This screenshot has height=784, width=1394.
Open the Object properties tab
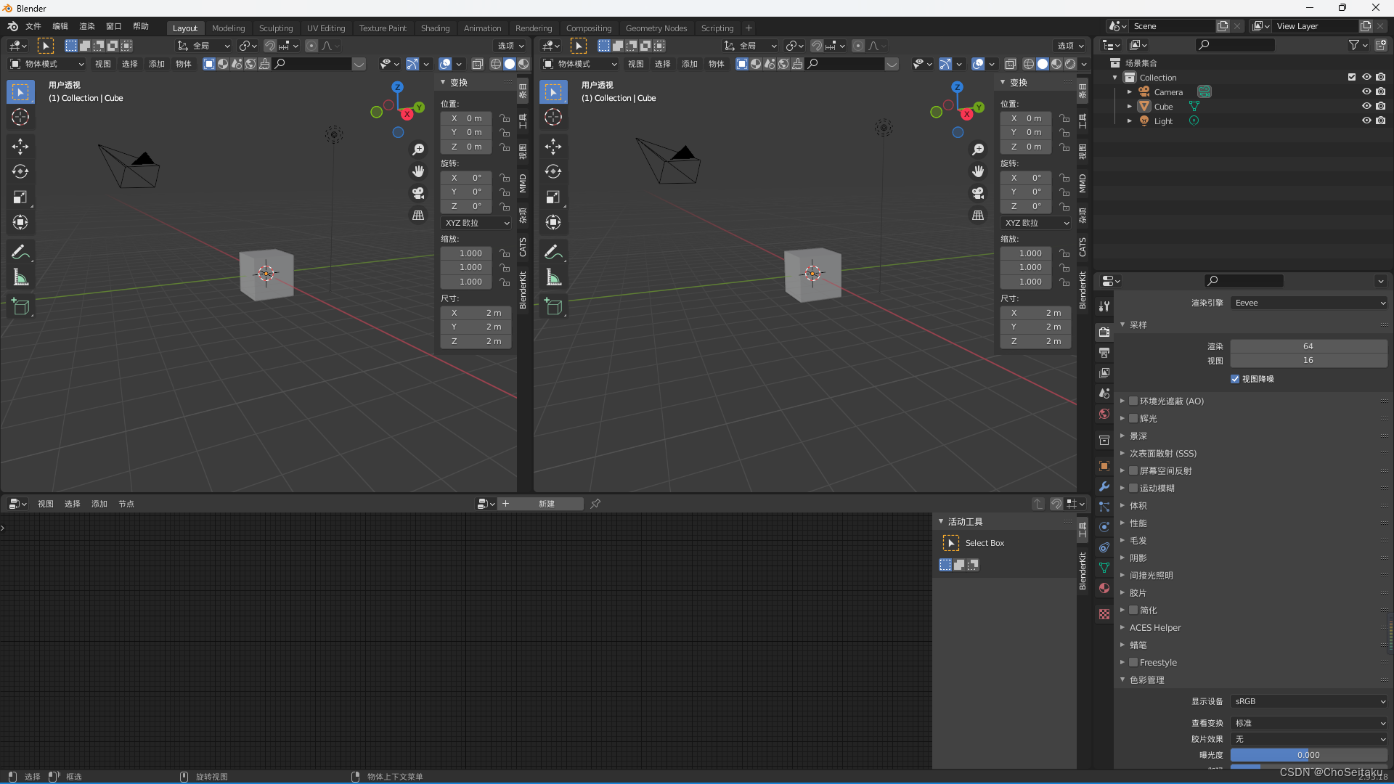click(1104, 466)
